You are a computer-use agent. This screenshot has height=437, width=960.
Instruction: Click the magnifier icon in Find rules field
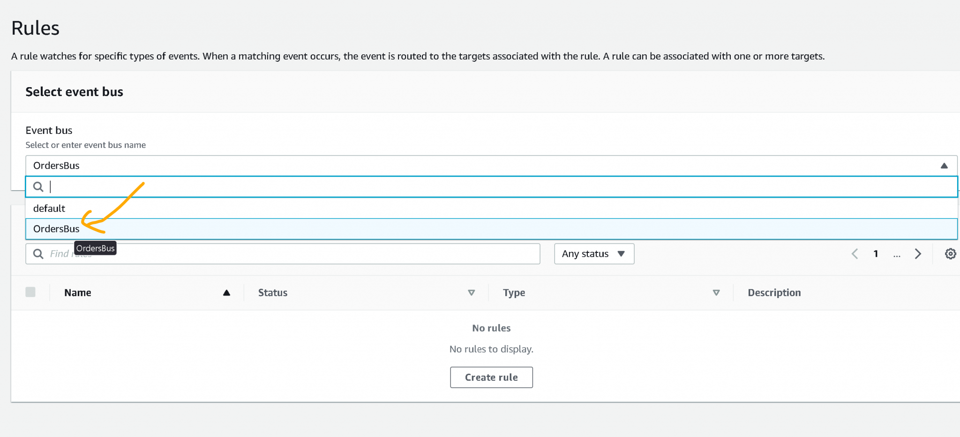tap(38, 253)
